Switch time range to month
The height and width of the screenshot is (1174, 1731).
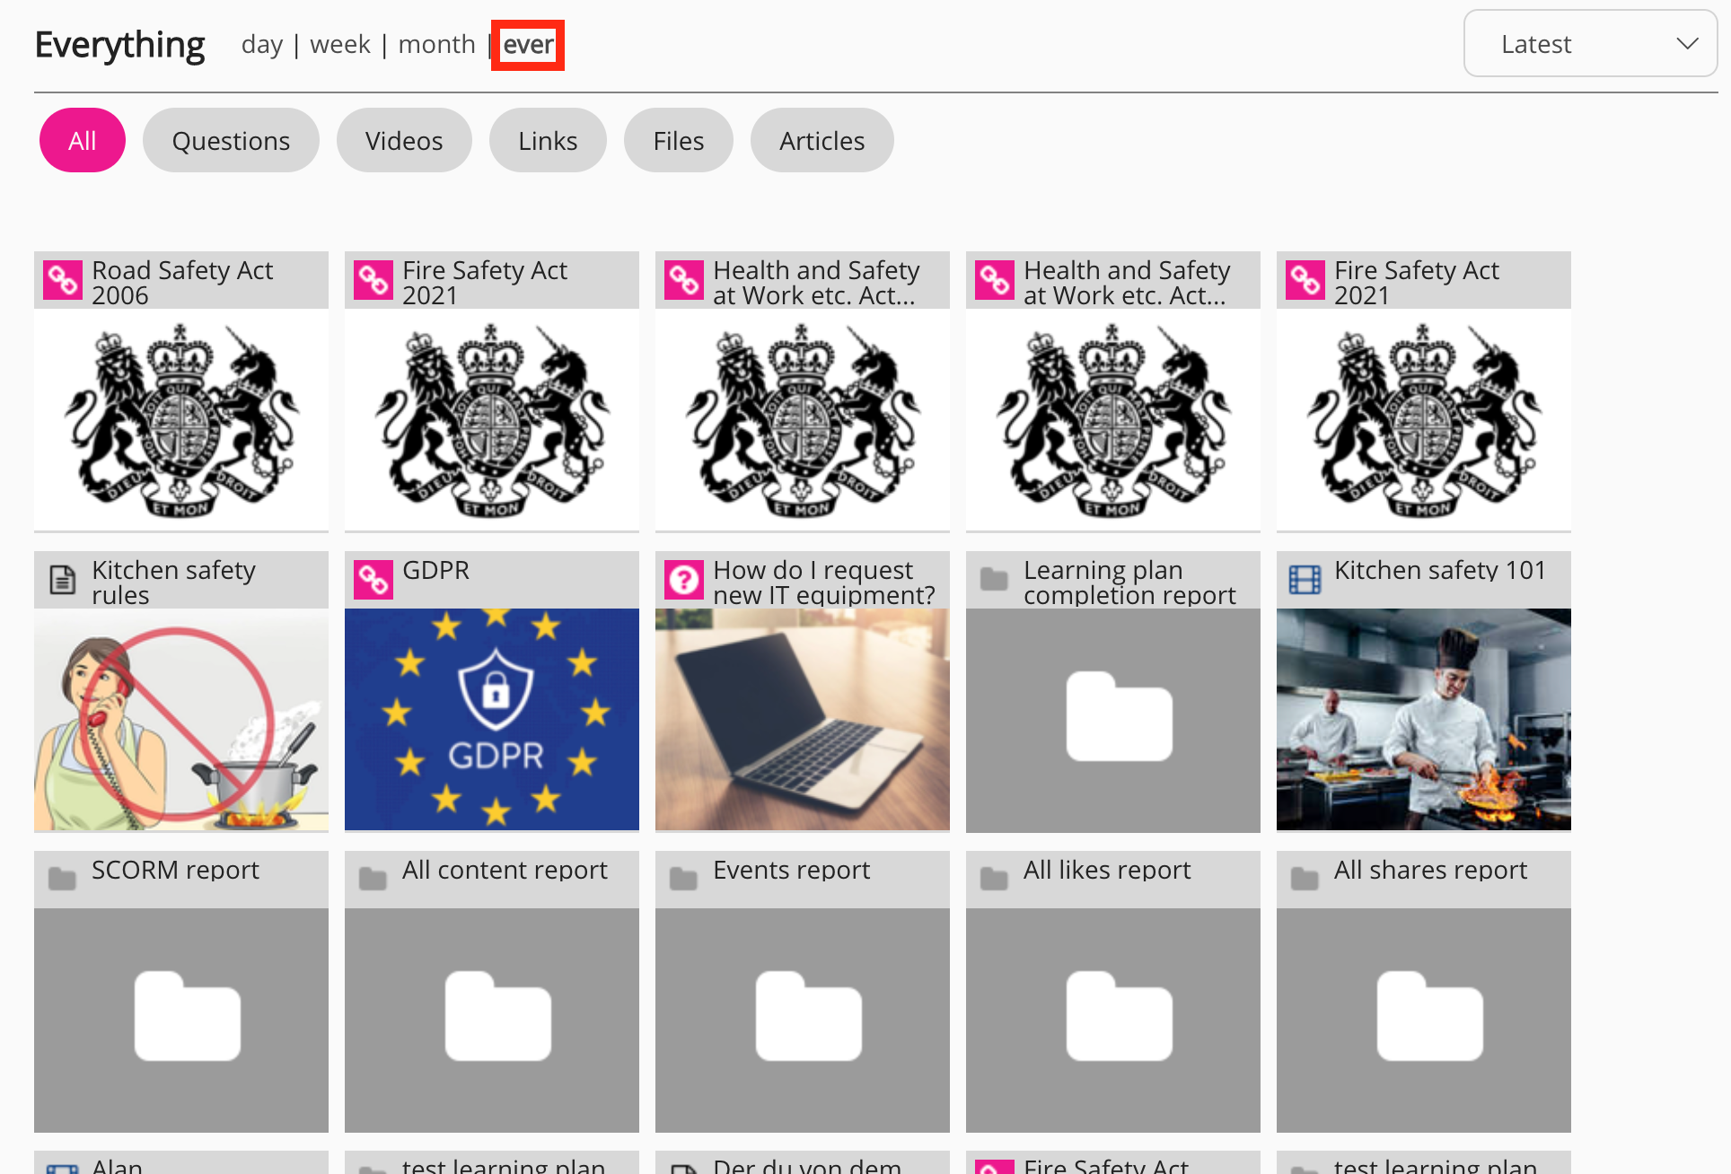tap(437, 44)
